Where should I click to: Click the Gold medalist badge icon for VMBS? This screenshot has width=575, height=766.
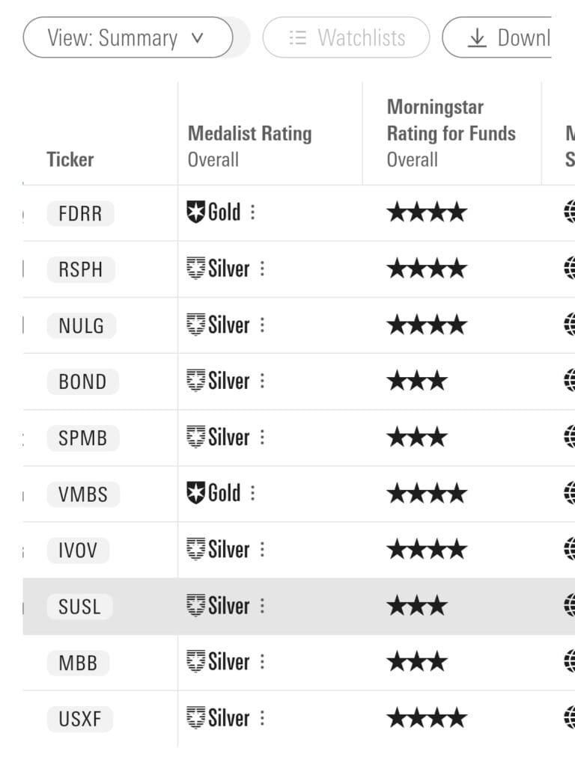click(x=195, y=493)
